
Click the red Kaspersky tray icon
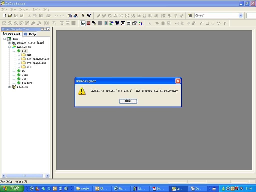[237, 188]
